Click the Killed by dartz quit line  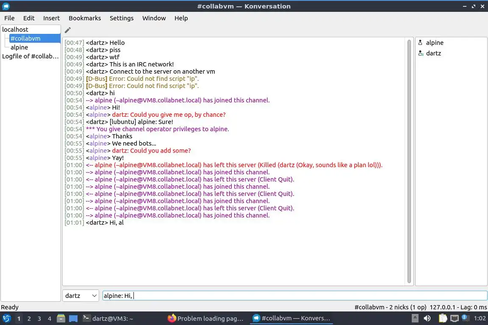coord(223,165)
